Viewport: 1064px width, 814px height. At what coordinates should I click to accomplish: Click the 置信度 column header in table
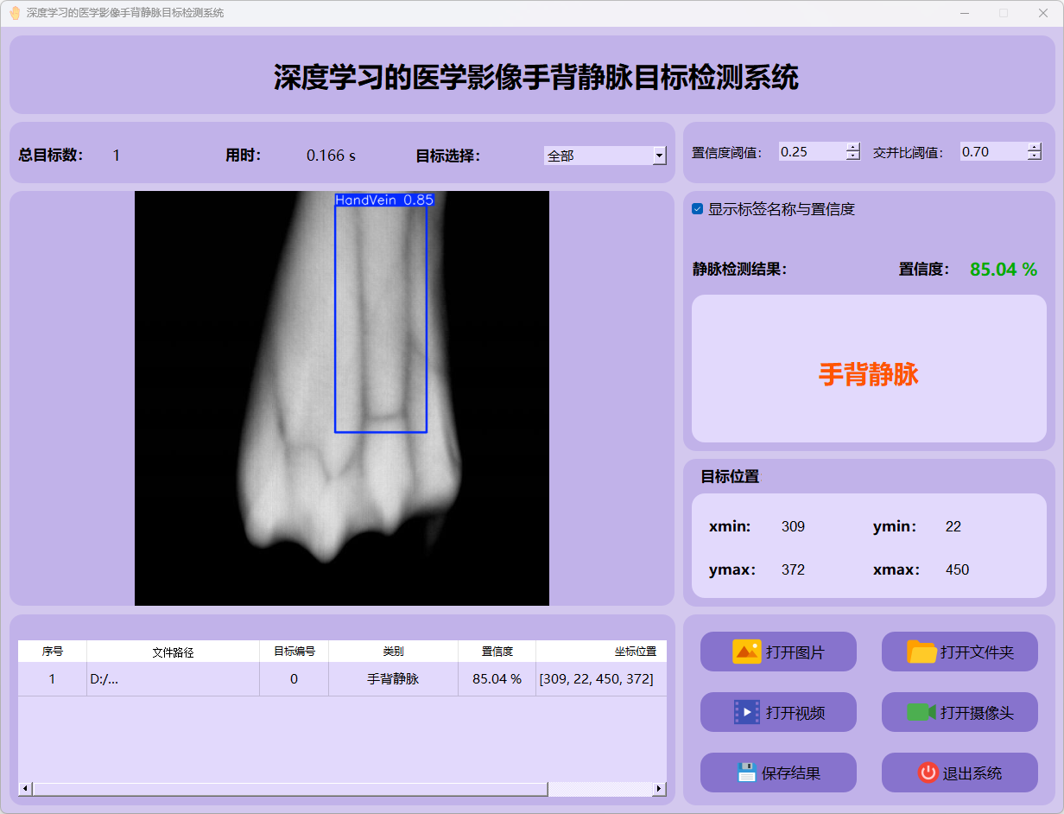coord(497,652)
